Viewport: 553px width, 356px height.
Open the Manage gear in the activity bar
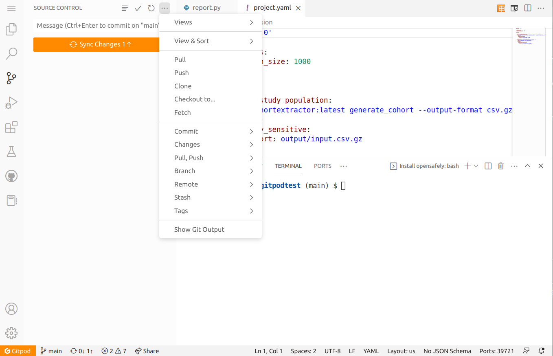[11, 333]
